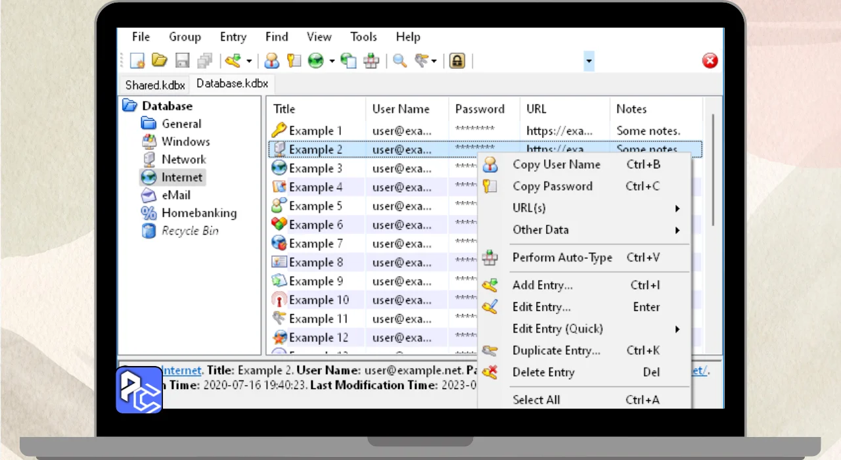841x460 pixels.
Task: Click the New Database toolbar icon
Action: pos(137,61)
